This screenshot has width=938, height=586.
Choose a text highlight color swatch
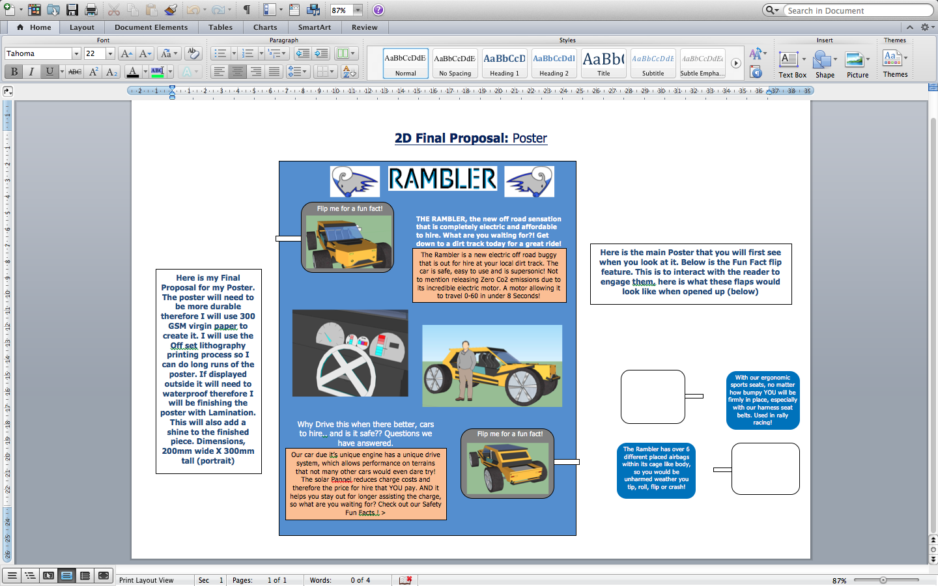tap(156, 72)
